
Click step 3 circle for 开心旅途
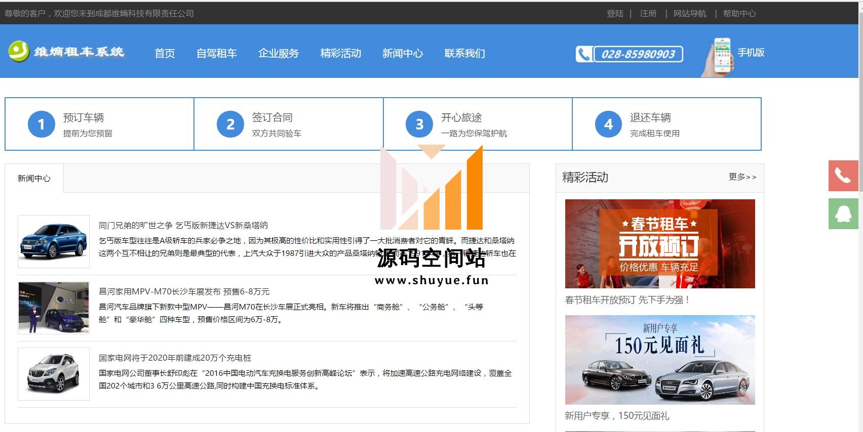point(419,124)
